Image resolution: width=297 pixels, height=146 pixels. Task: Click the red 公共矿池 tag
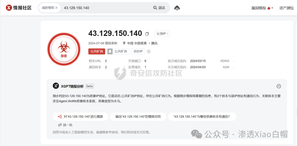coord(97,51)
